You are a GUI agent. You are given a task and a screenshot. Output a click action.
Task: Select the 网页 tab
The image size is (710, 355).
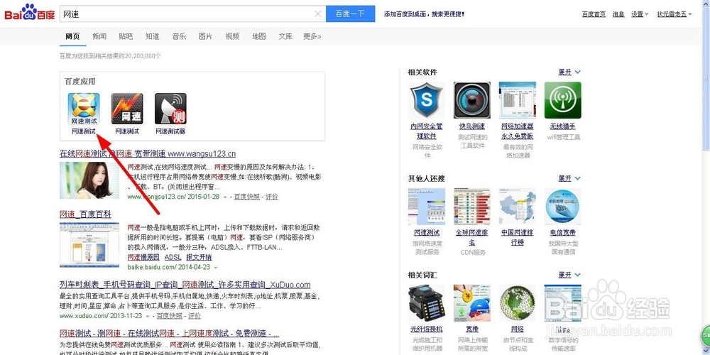tap(72, 36)
